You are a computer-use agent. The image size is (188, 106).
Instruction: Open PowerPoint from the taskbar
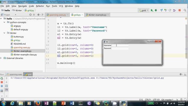point(63,103)
